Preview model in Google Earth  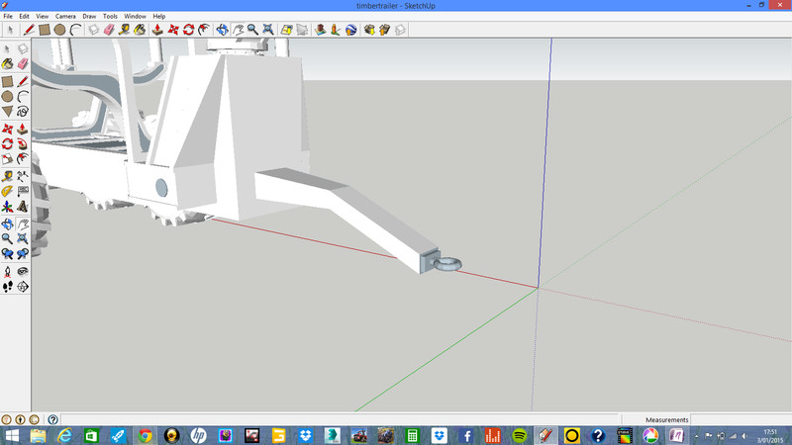tap(351, 30)
